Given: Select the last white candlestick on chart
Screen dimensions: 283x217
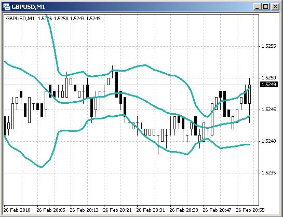Looking at the screenshot, I should tap(249, 94).
